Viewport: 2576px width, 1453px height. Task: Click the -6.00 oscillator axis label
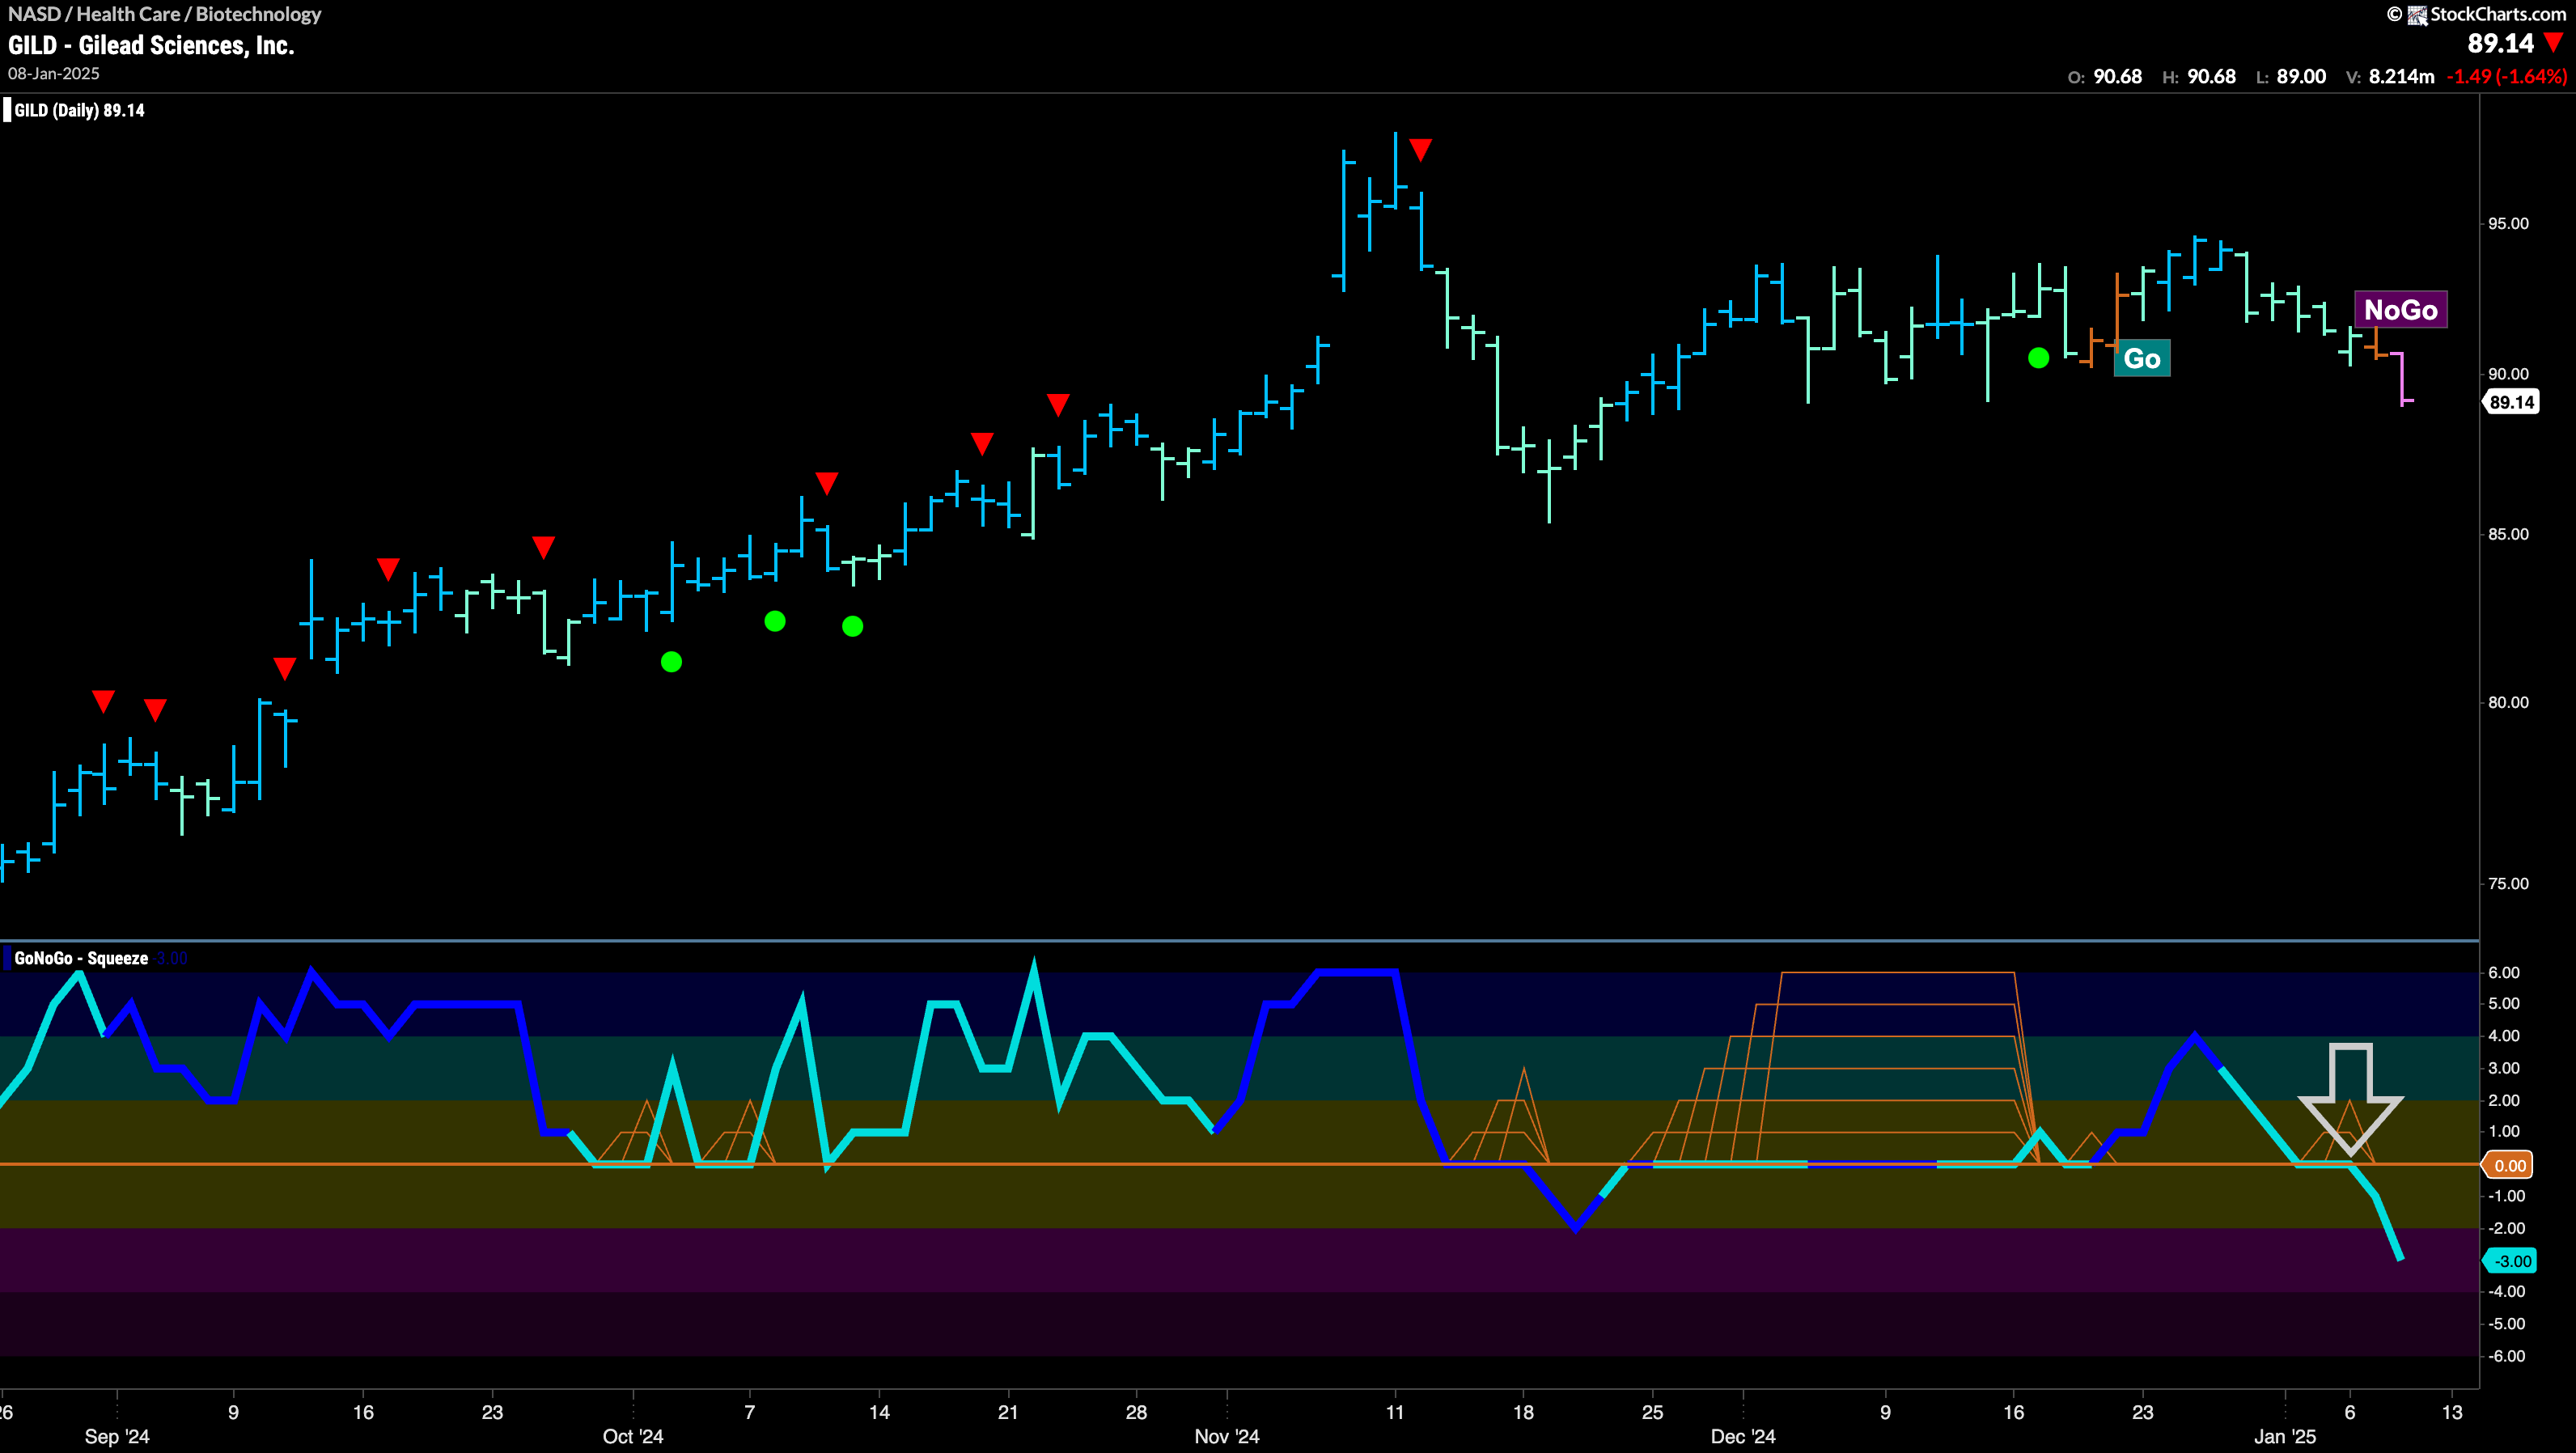coord(2506,1356)
